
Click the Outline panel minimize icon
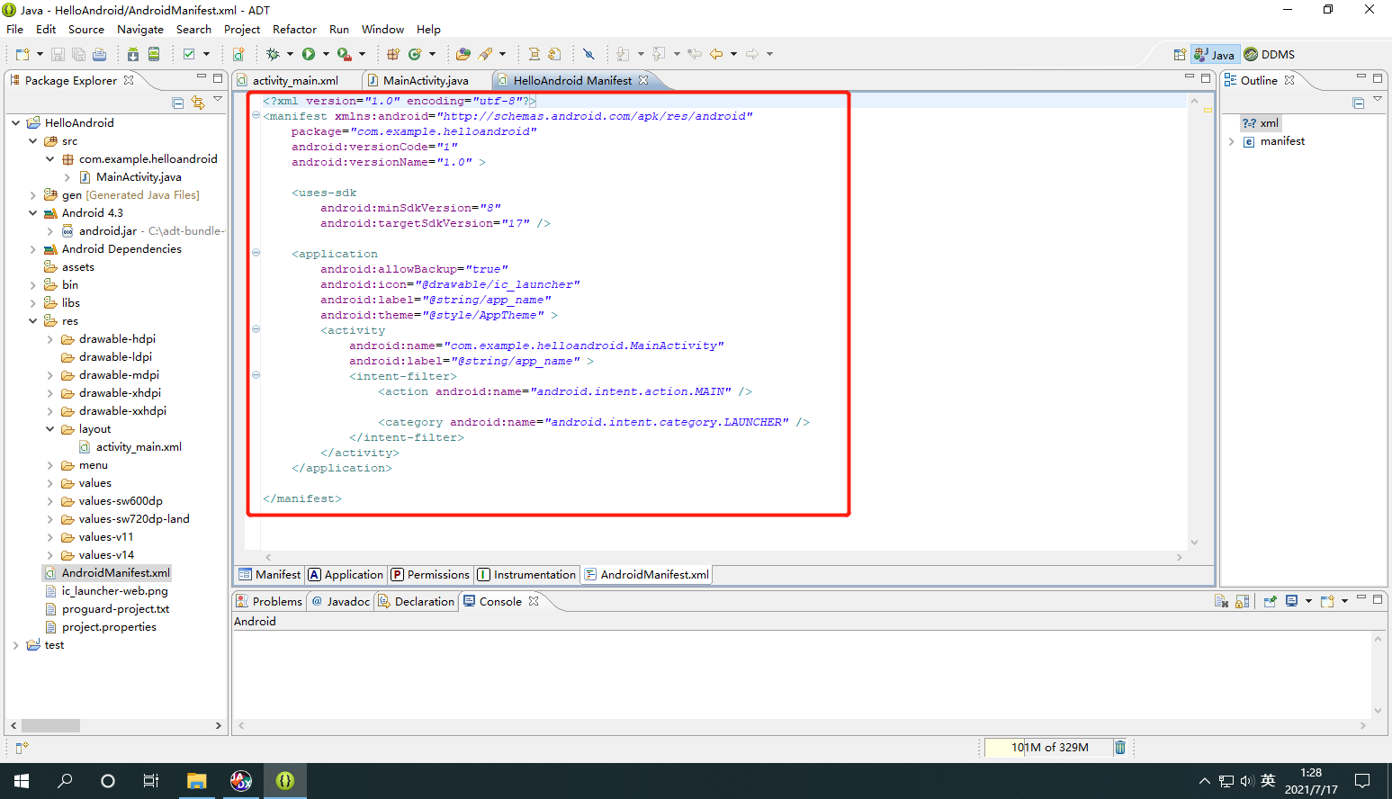[1361, 77]
